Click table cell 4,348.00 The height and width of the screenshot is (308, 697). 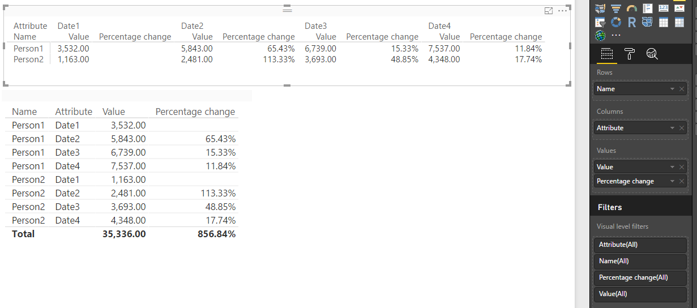[129, 220]
